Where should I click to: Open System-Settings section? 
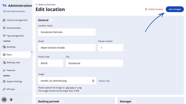click(x=16, y=81)
